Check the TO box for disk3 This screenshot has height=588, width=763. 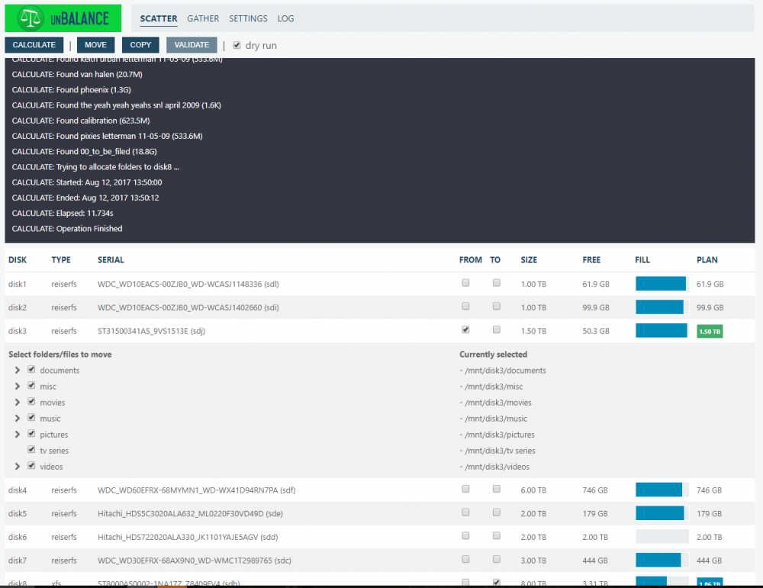[x=497, y=329]
